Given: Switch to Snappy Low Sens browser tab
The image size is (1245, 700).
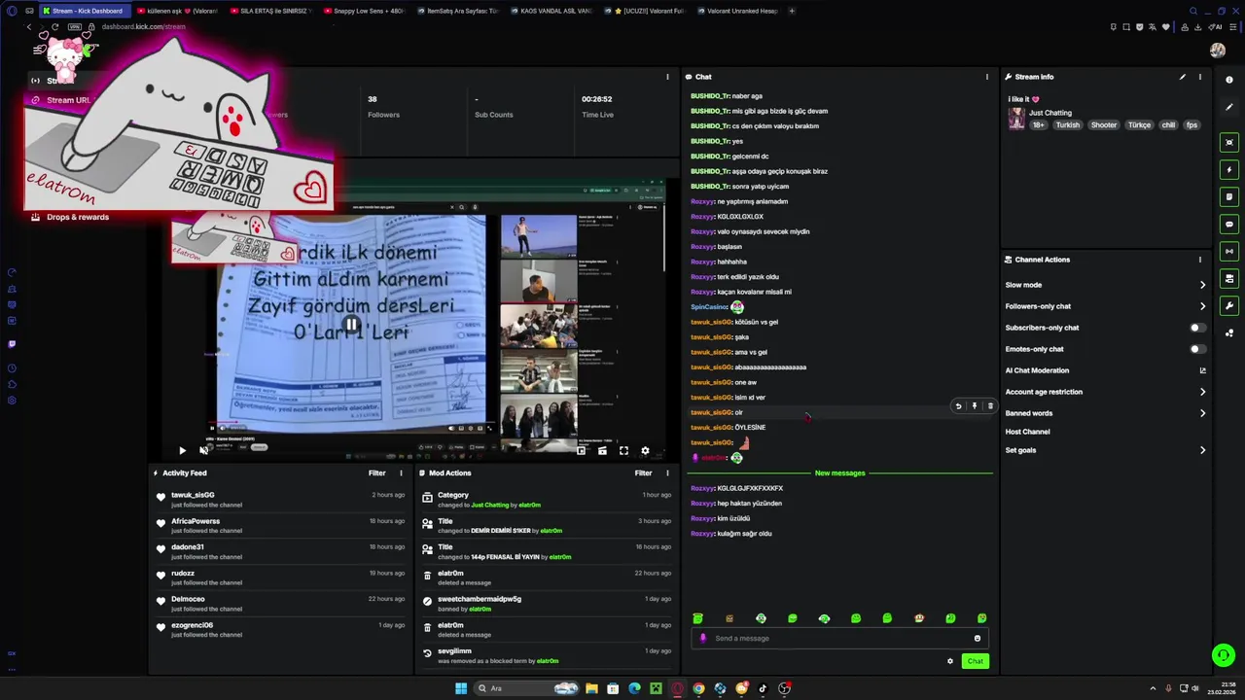Looking at the screenshot, I should point(367,11).
